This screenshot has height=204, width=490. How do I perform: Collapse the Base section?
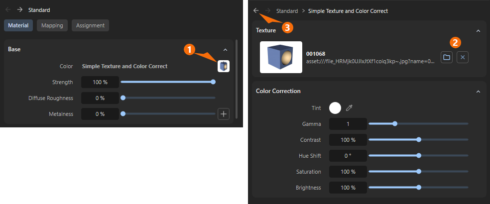(x=225, y=50)
